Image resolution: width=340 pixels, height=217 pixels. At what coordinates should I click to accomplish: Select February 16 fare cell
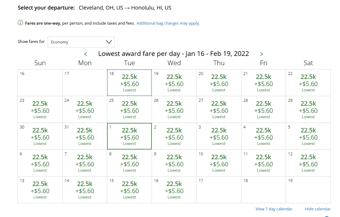coord(174,190)
